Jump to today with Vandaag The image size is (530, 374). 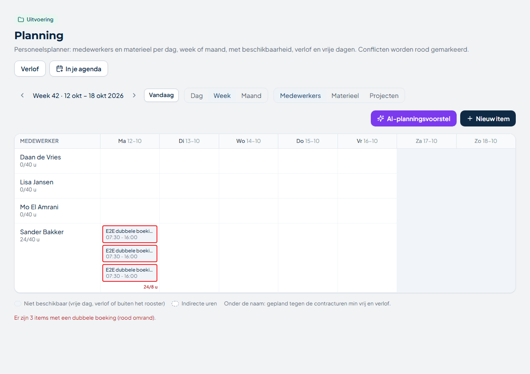tap(161, 95)
